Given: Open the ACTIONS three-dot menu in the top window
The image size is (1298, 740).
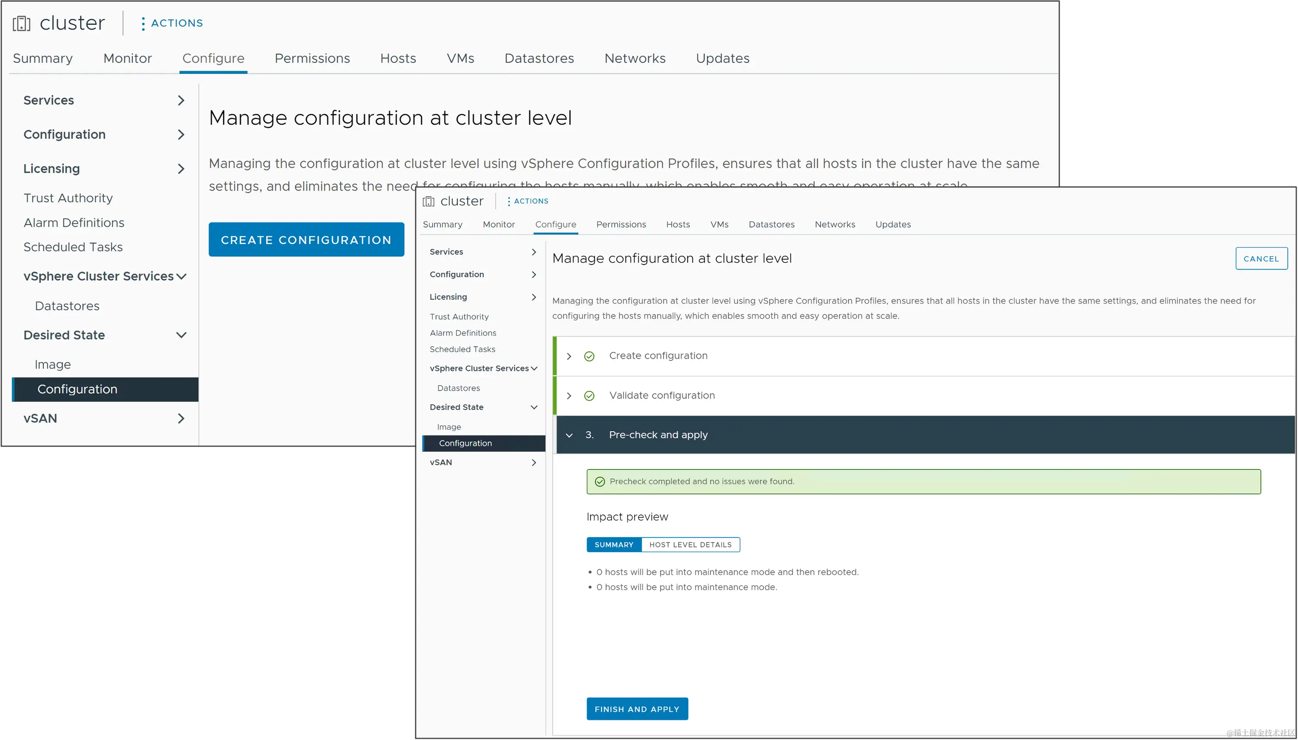Looking at the screenshot, I should point(143,23).
